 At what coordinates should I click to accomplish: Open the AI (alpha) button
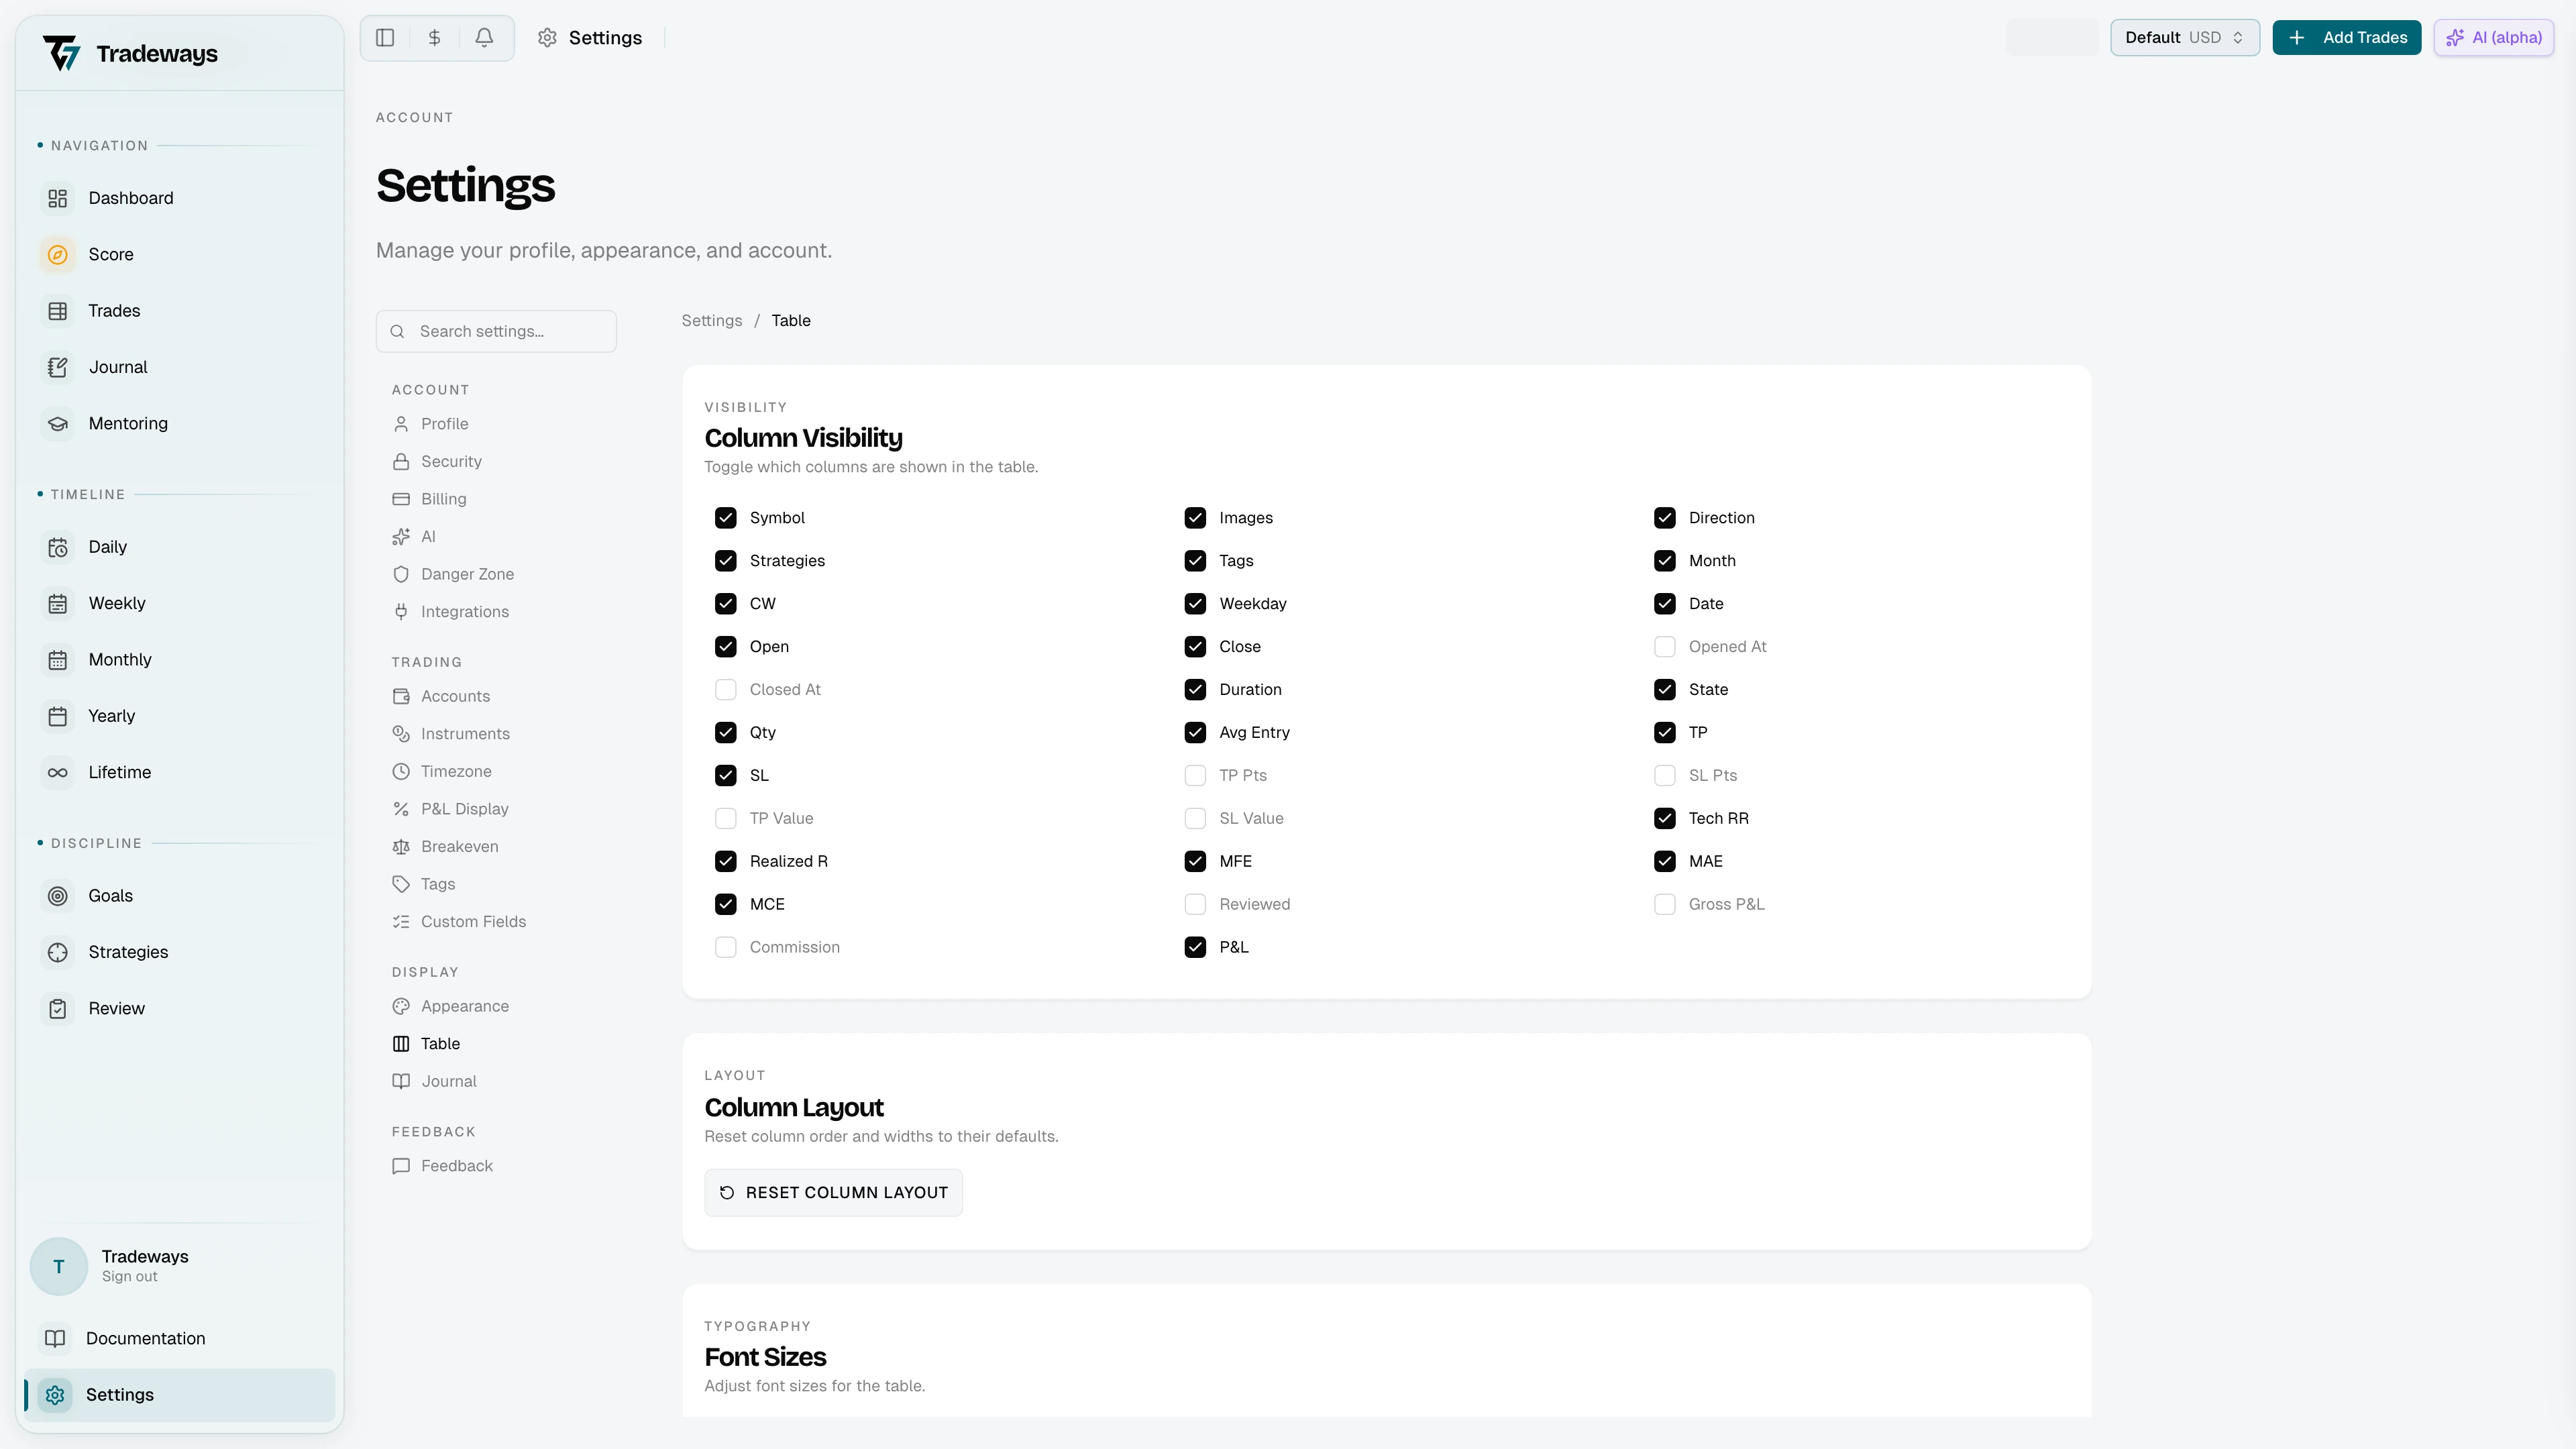tap(2494, 38)
